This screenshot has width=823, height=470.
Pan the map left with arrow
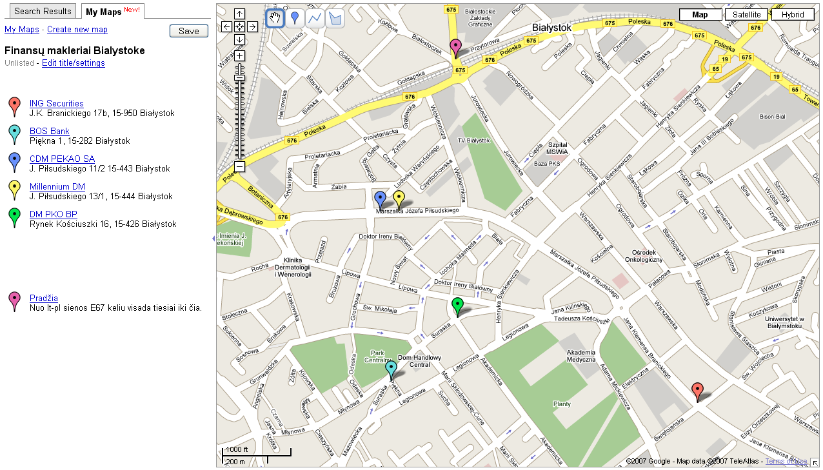tap(226, 26)
